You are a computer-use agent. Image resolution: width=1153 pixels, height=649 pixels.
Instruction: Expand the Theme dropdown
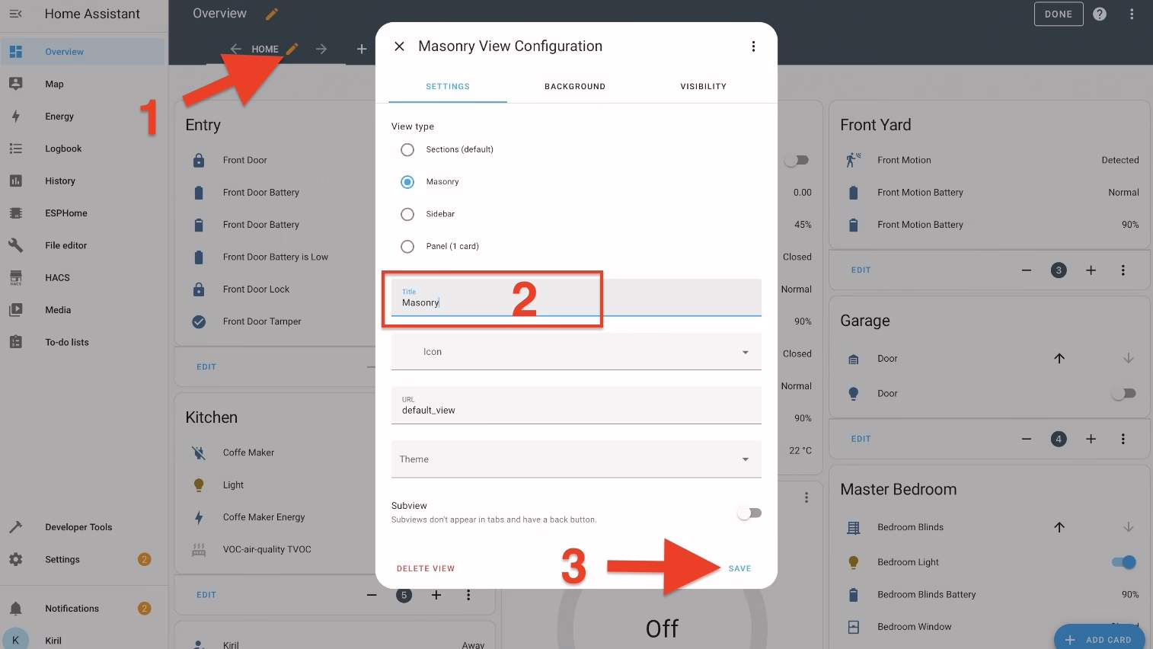tap(576, 459)
